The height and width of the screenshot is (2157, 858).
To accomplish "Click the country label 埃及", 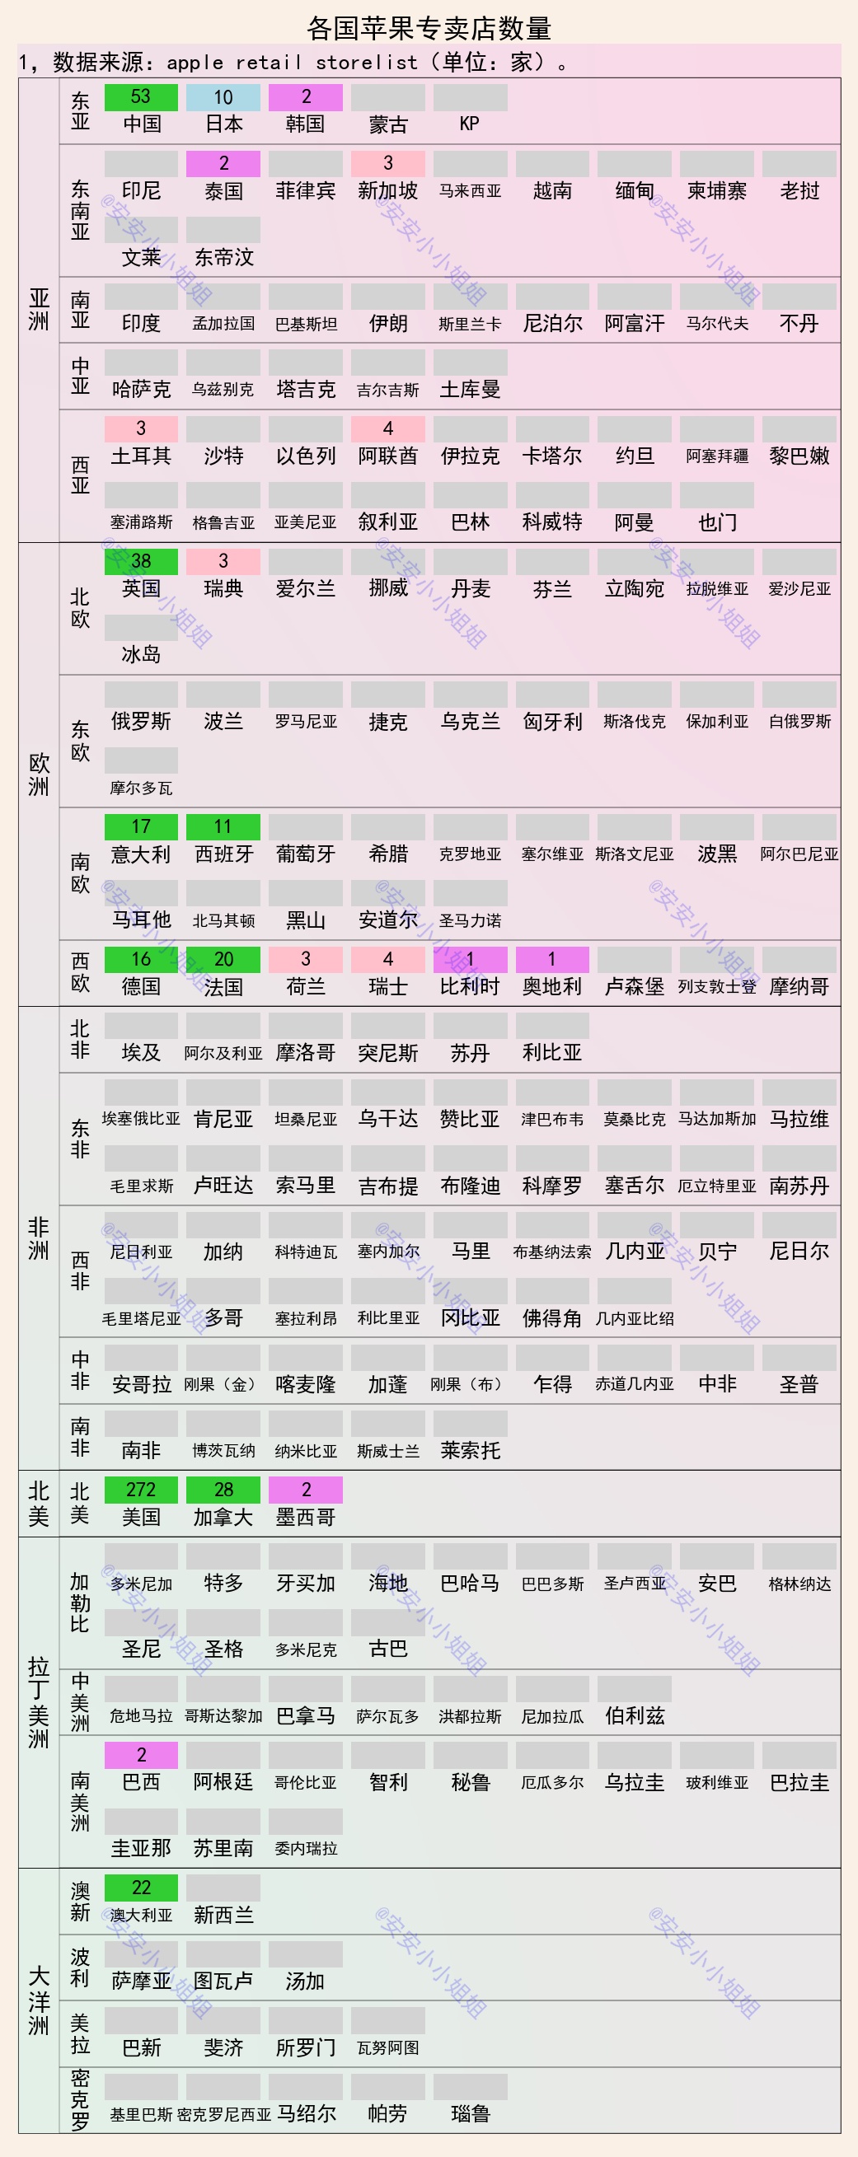I will [x=141, y=1052].
